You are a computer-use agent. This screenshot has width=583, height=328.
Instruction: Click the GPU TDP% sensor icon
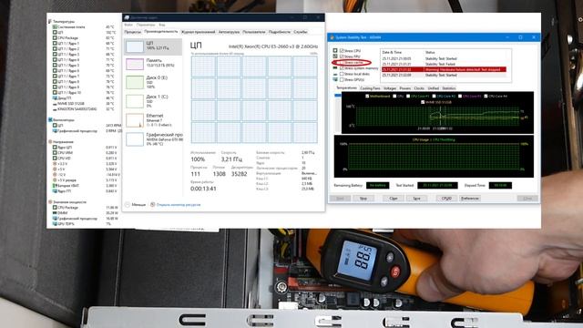55,224
